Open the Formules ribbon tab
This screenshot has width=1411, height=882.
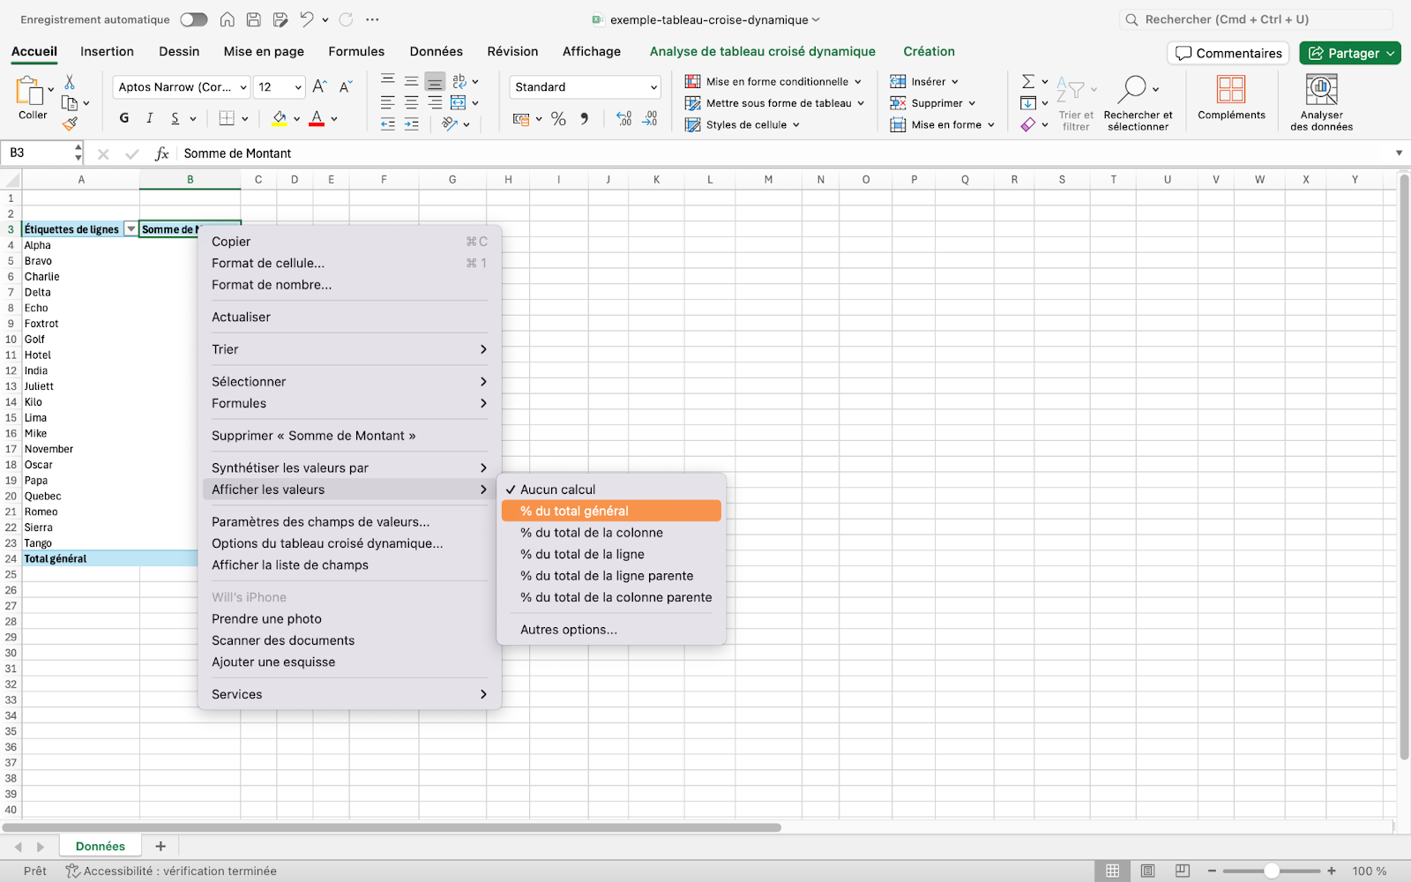356,51
